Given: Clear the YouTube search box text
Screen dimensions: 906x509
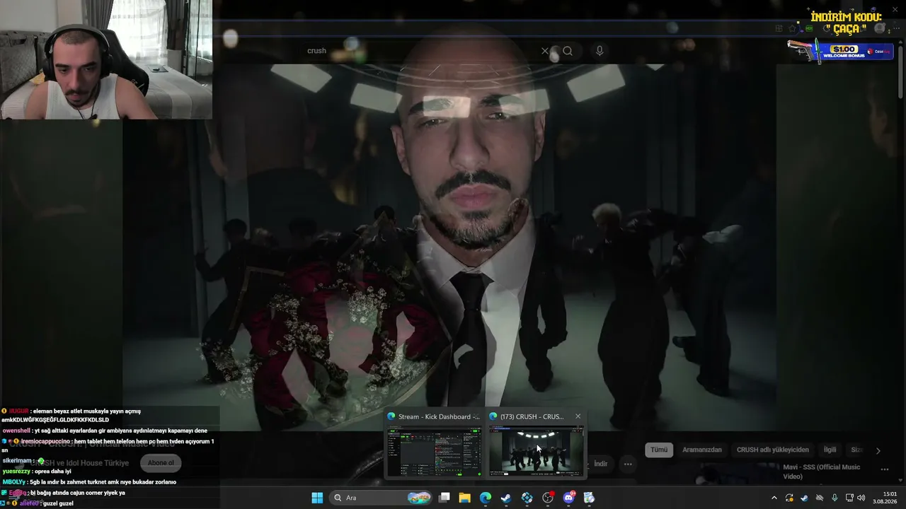Looking at the screenshot, I should [x=545, y=51].
